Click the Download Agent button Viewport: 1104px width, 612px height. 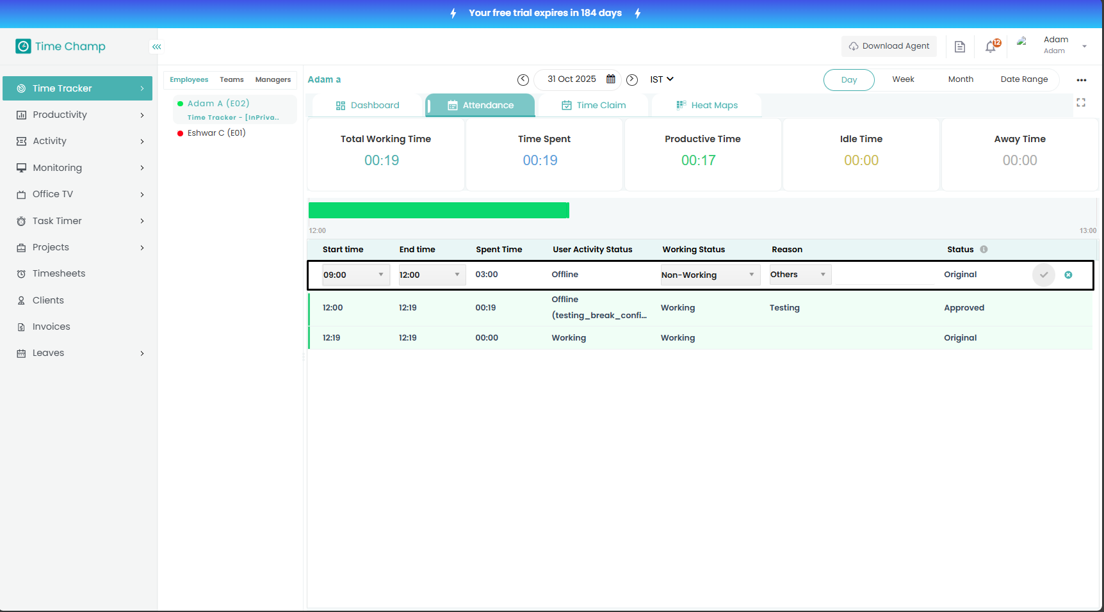(889, 46)
